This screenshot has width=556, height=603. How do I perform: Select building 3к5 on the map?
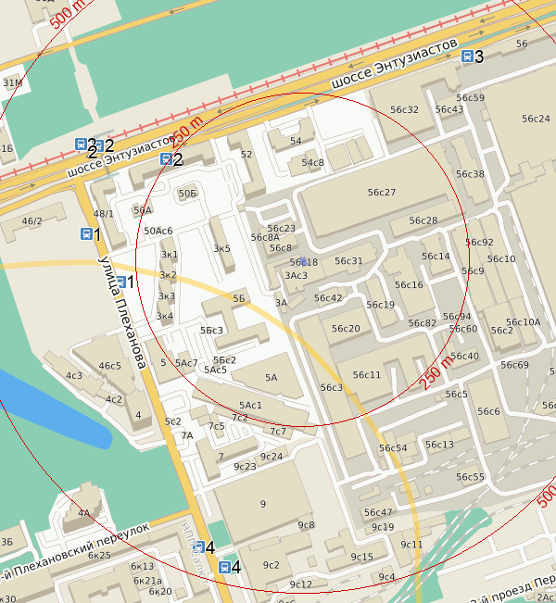[221, 247]
